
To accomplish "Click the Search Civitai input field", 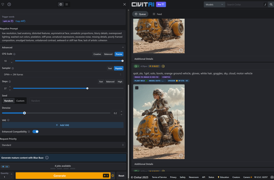I will 244,4.
